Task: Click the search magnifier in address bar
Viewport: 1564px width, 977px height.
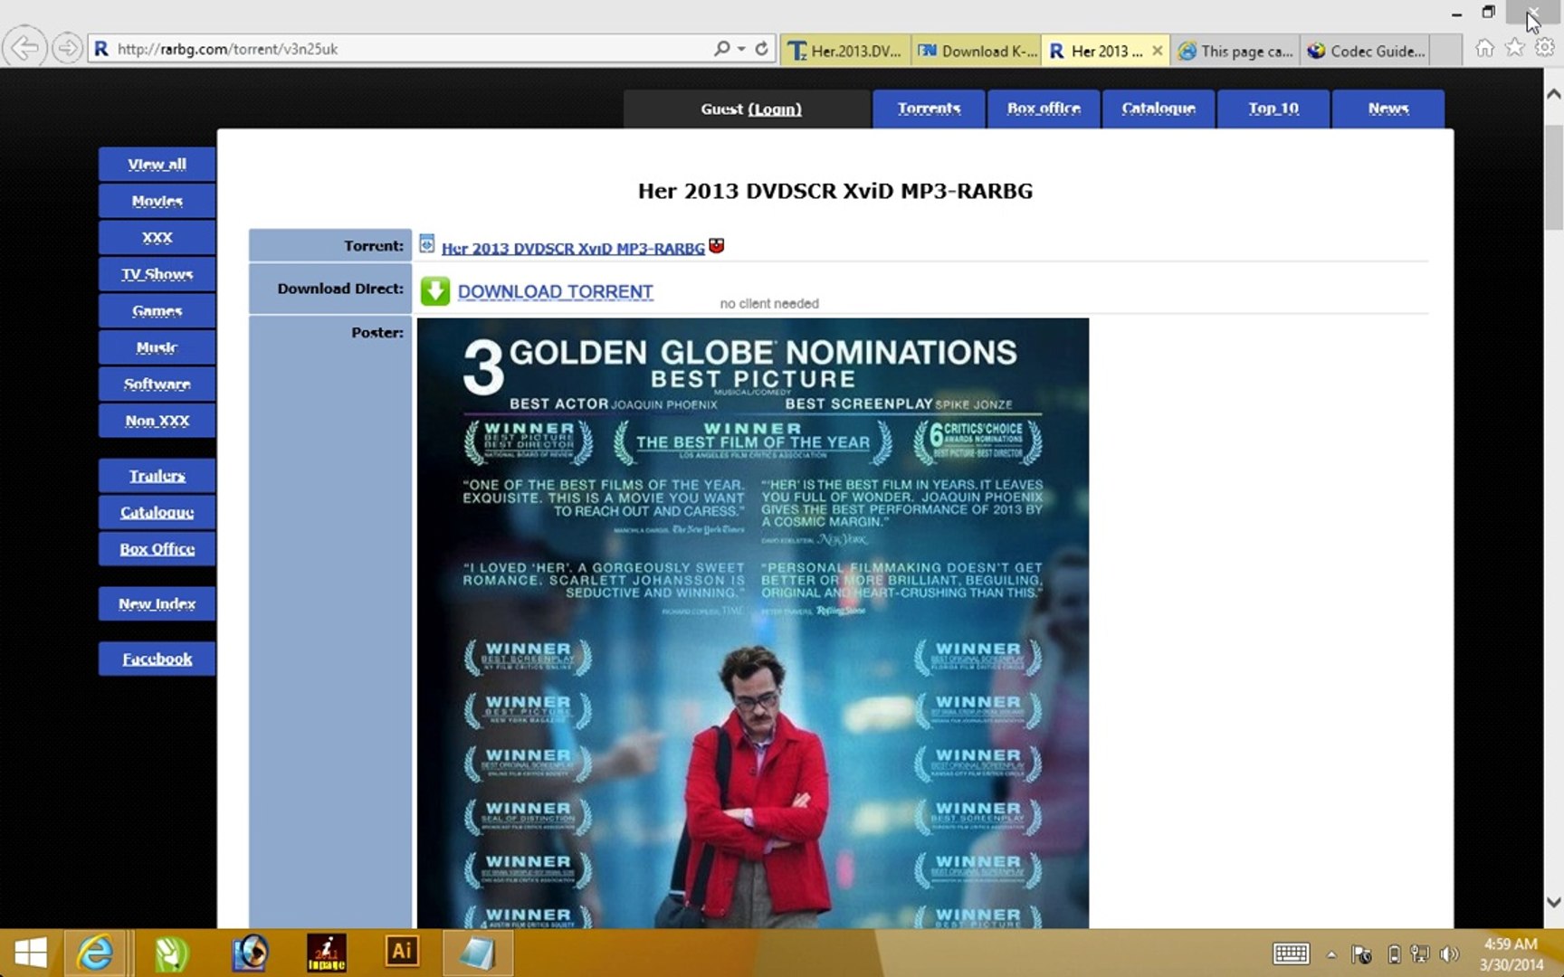Action: (721, 49)
